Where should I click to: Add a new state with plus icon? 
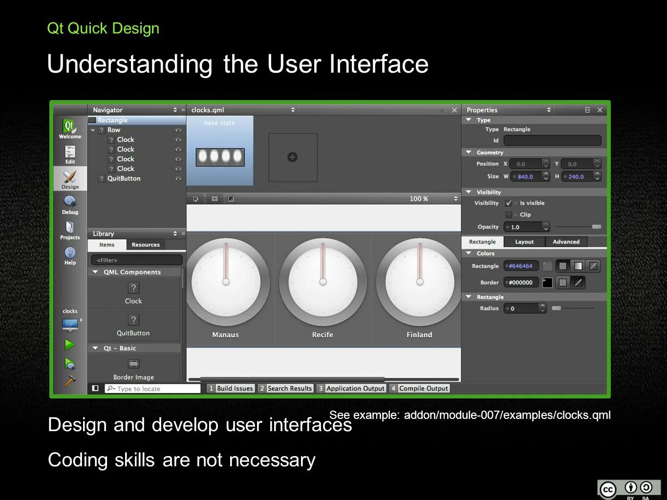point(292,157)
